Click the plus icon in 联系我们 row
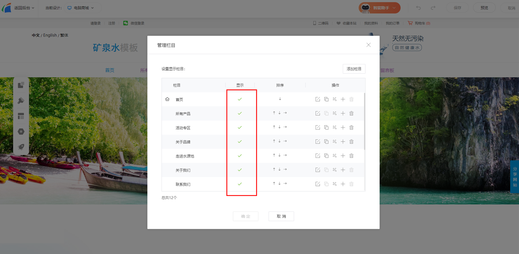This screenshot has width=519, height=254. point(343,184)
